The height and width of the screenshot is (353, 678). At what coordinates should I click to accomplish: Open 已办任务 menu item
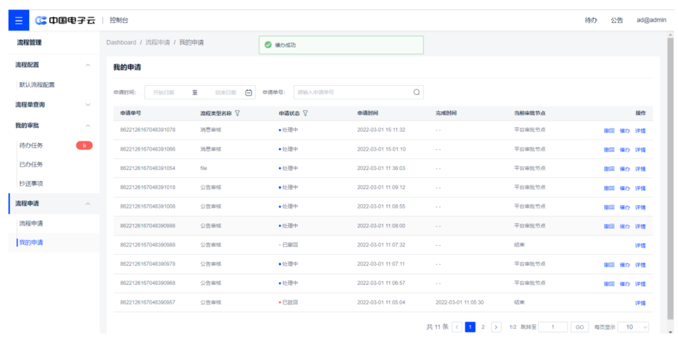(x=31, y=165)
